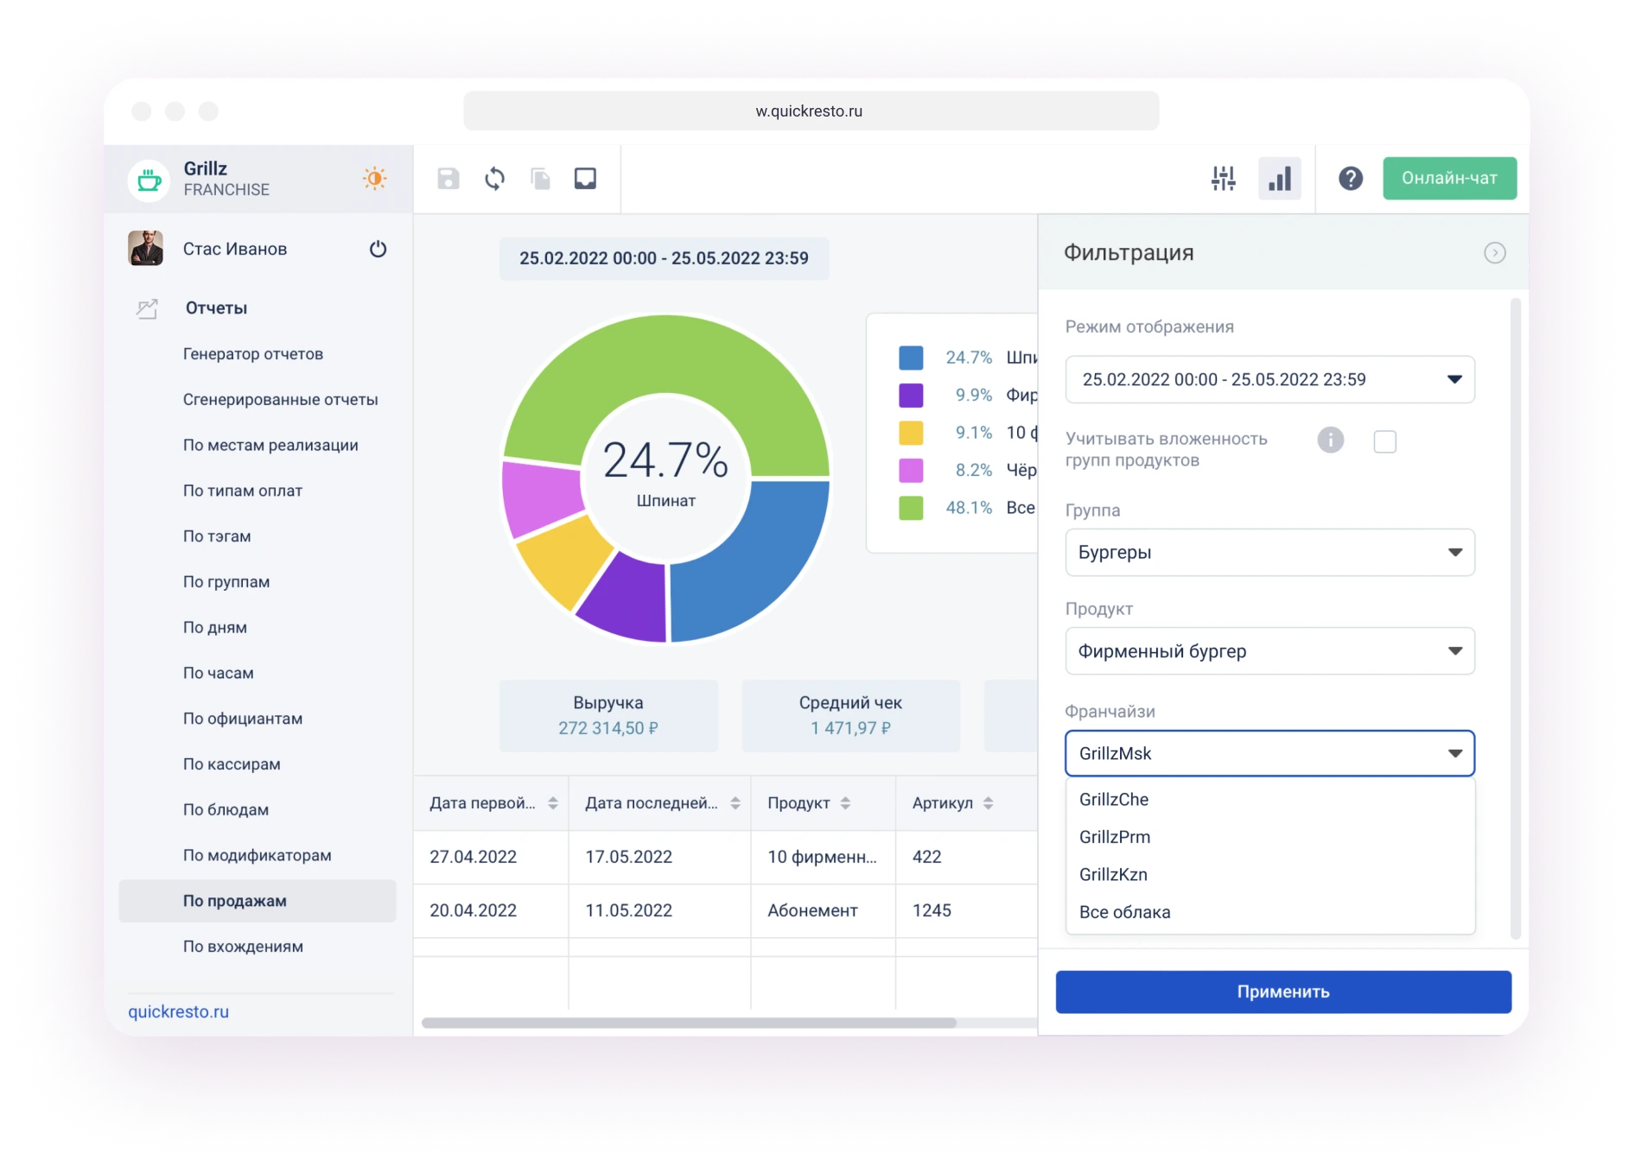Open help via question mark icon
Viewport: 1635px width, 1166px height.
[x=1350, y=179]
